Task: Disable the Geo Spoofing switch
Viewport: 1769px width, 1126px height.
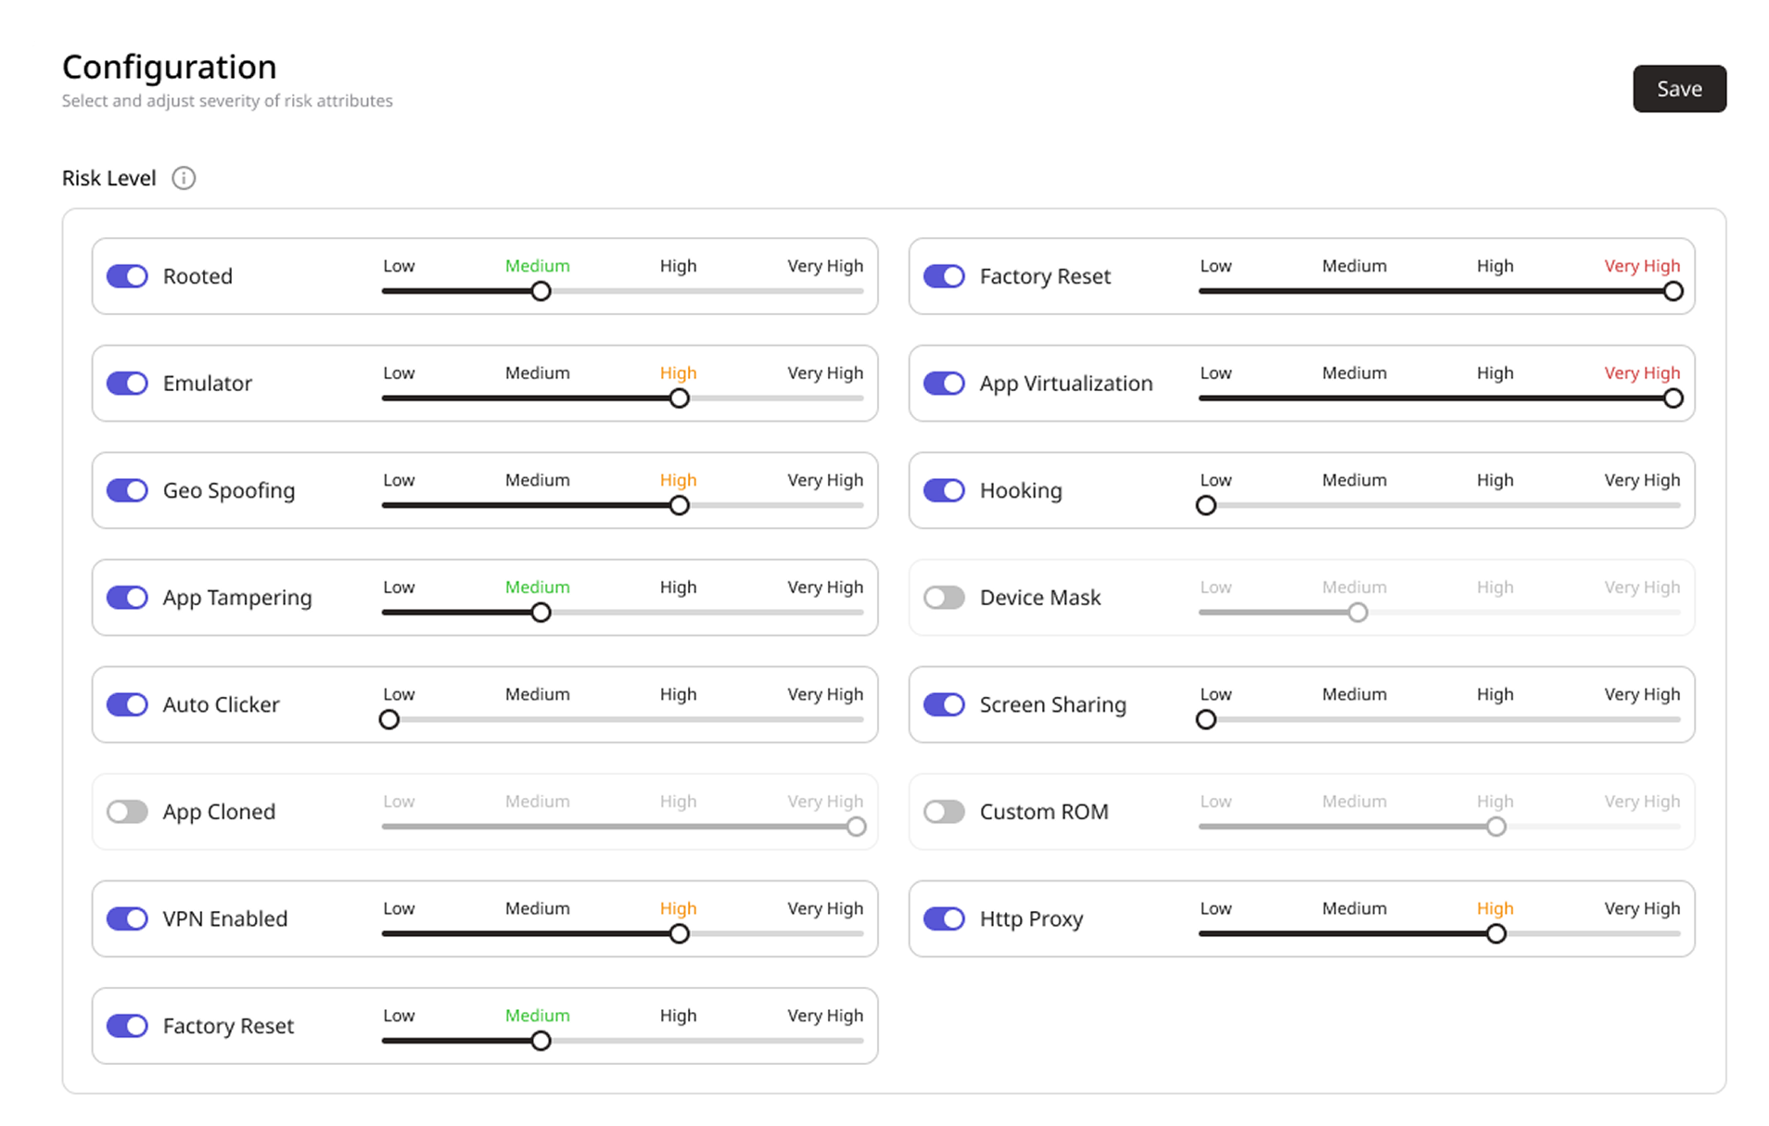Action: tap(127, 490)
